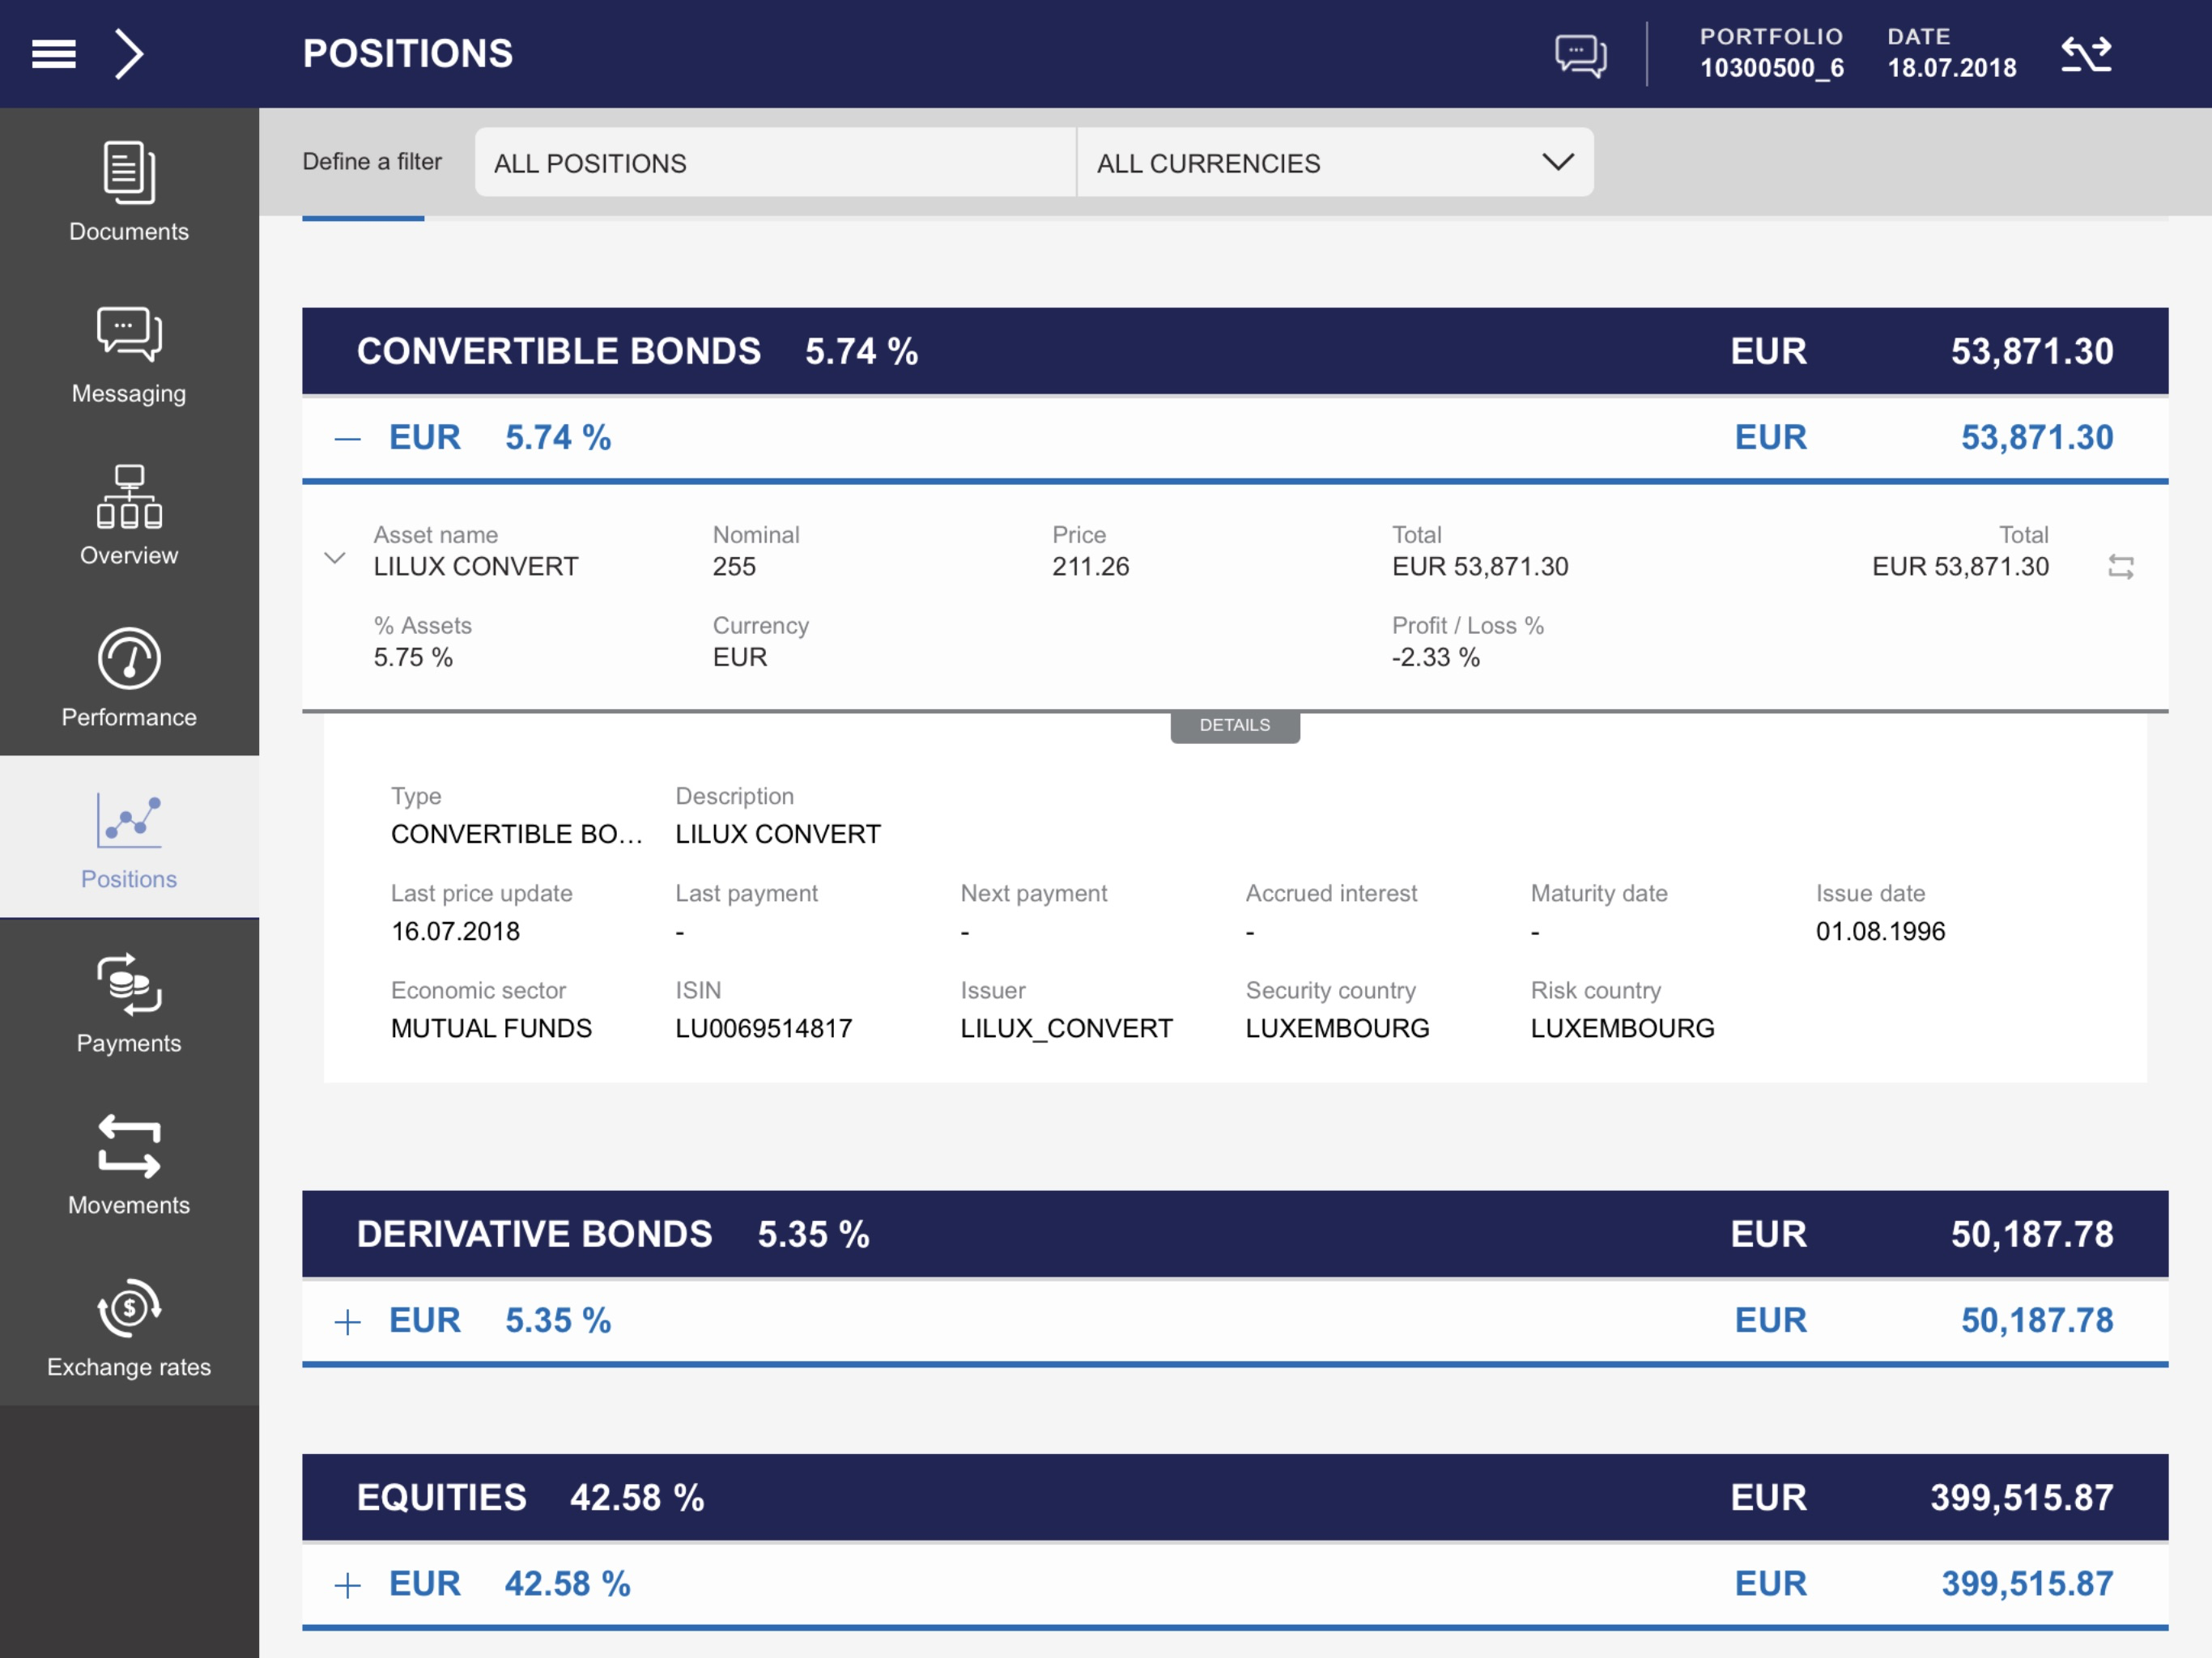This screenshot has width=2212, height=1658.
Task: Expand the EUR 5.35 % group
Action: click(x=347, y=1321)
